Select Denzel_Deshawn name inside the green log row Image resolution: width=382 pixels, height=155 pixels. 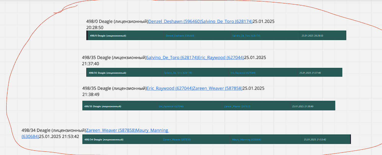click(x=180, y=36)
